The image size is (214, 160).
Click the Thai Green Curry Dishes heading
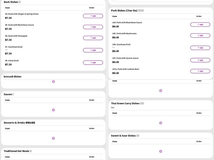tap(127, 103)
